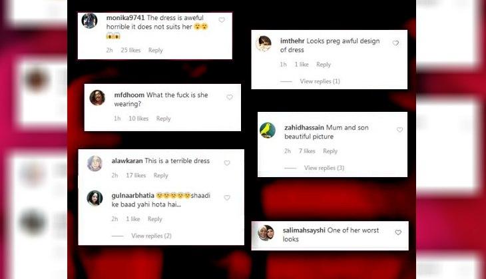This screenshot has height=279, width=486.
Task: Like mfdhoom's comment via heart
Action: coord(230,97)
